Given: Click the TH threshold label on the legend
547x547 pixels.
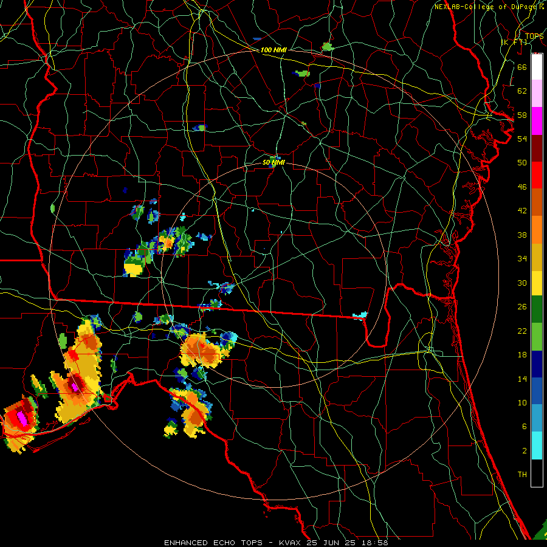Looking at the screenshot, I should point(522,475).
